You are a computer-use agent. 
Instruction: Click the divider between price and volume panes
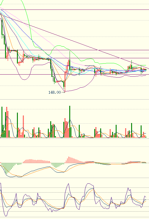click(x=74, y=99)
